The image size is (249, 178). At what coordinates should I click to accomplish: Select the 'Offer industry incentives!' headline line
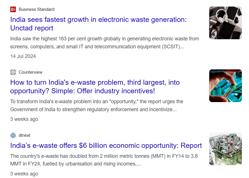(82, 91)
